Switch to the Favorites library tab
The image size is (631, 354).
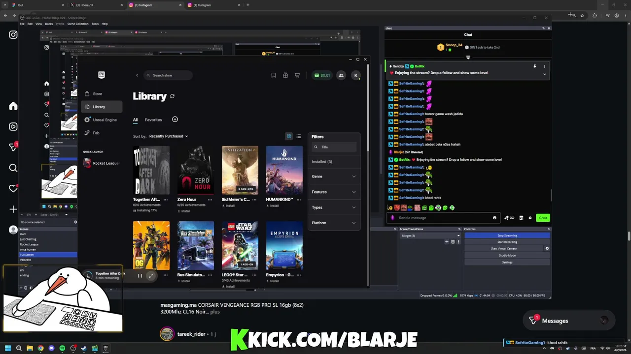153,119
